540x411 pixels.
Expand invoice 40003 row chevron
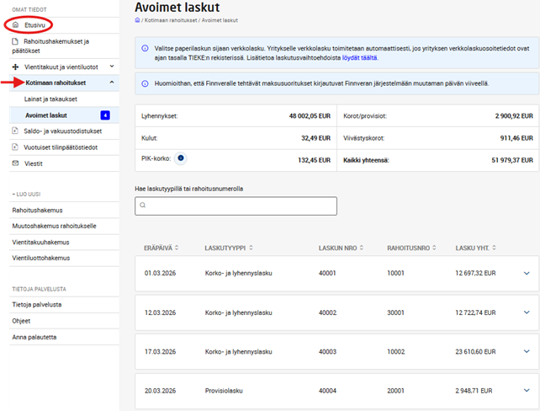527,351
